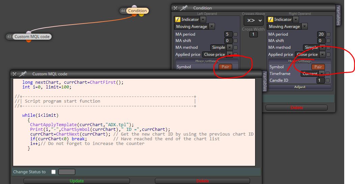Toggle checkbox beside Candle ID
The image size is (355, 184).
point(328,80)
